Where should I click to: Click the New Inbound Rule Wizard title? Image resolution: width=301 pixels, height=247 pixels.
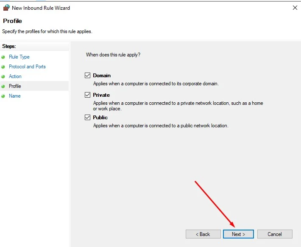tap(41, 8)
